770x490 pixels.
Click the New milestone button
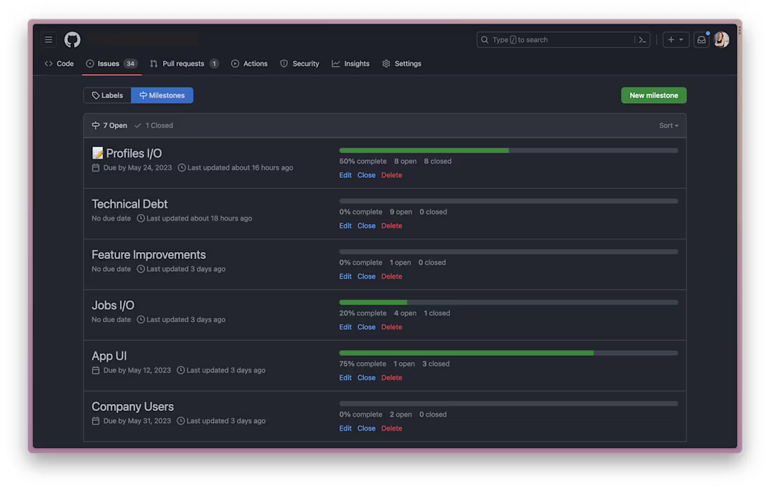click(654, 95)
